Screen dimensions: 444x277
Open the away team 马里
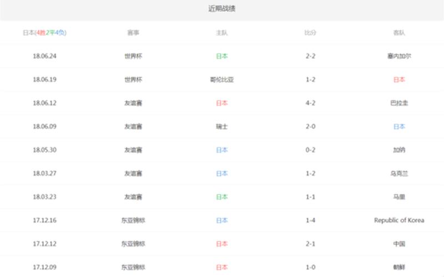pos(399,197)
